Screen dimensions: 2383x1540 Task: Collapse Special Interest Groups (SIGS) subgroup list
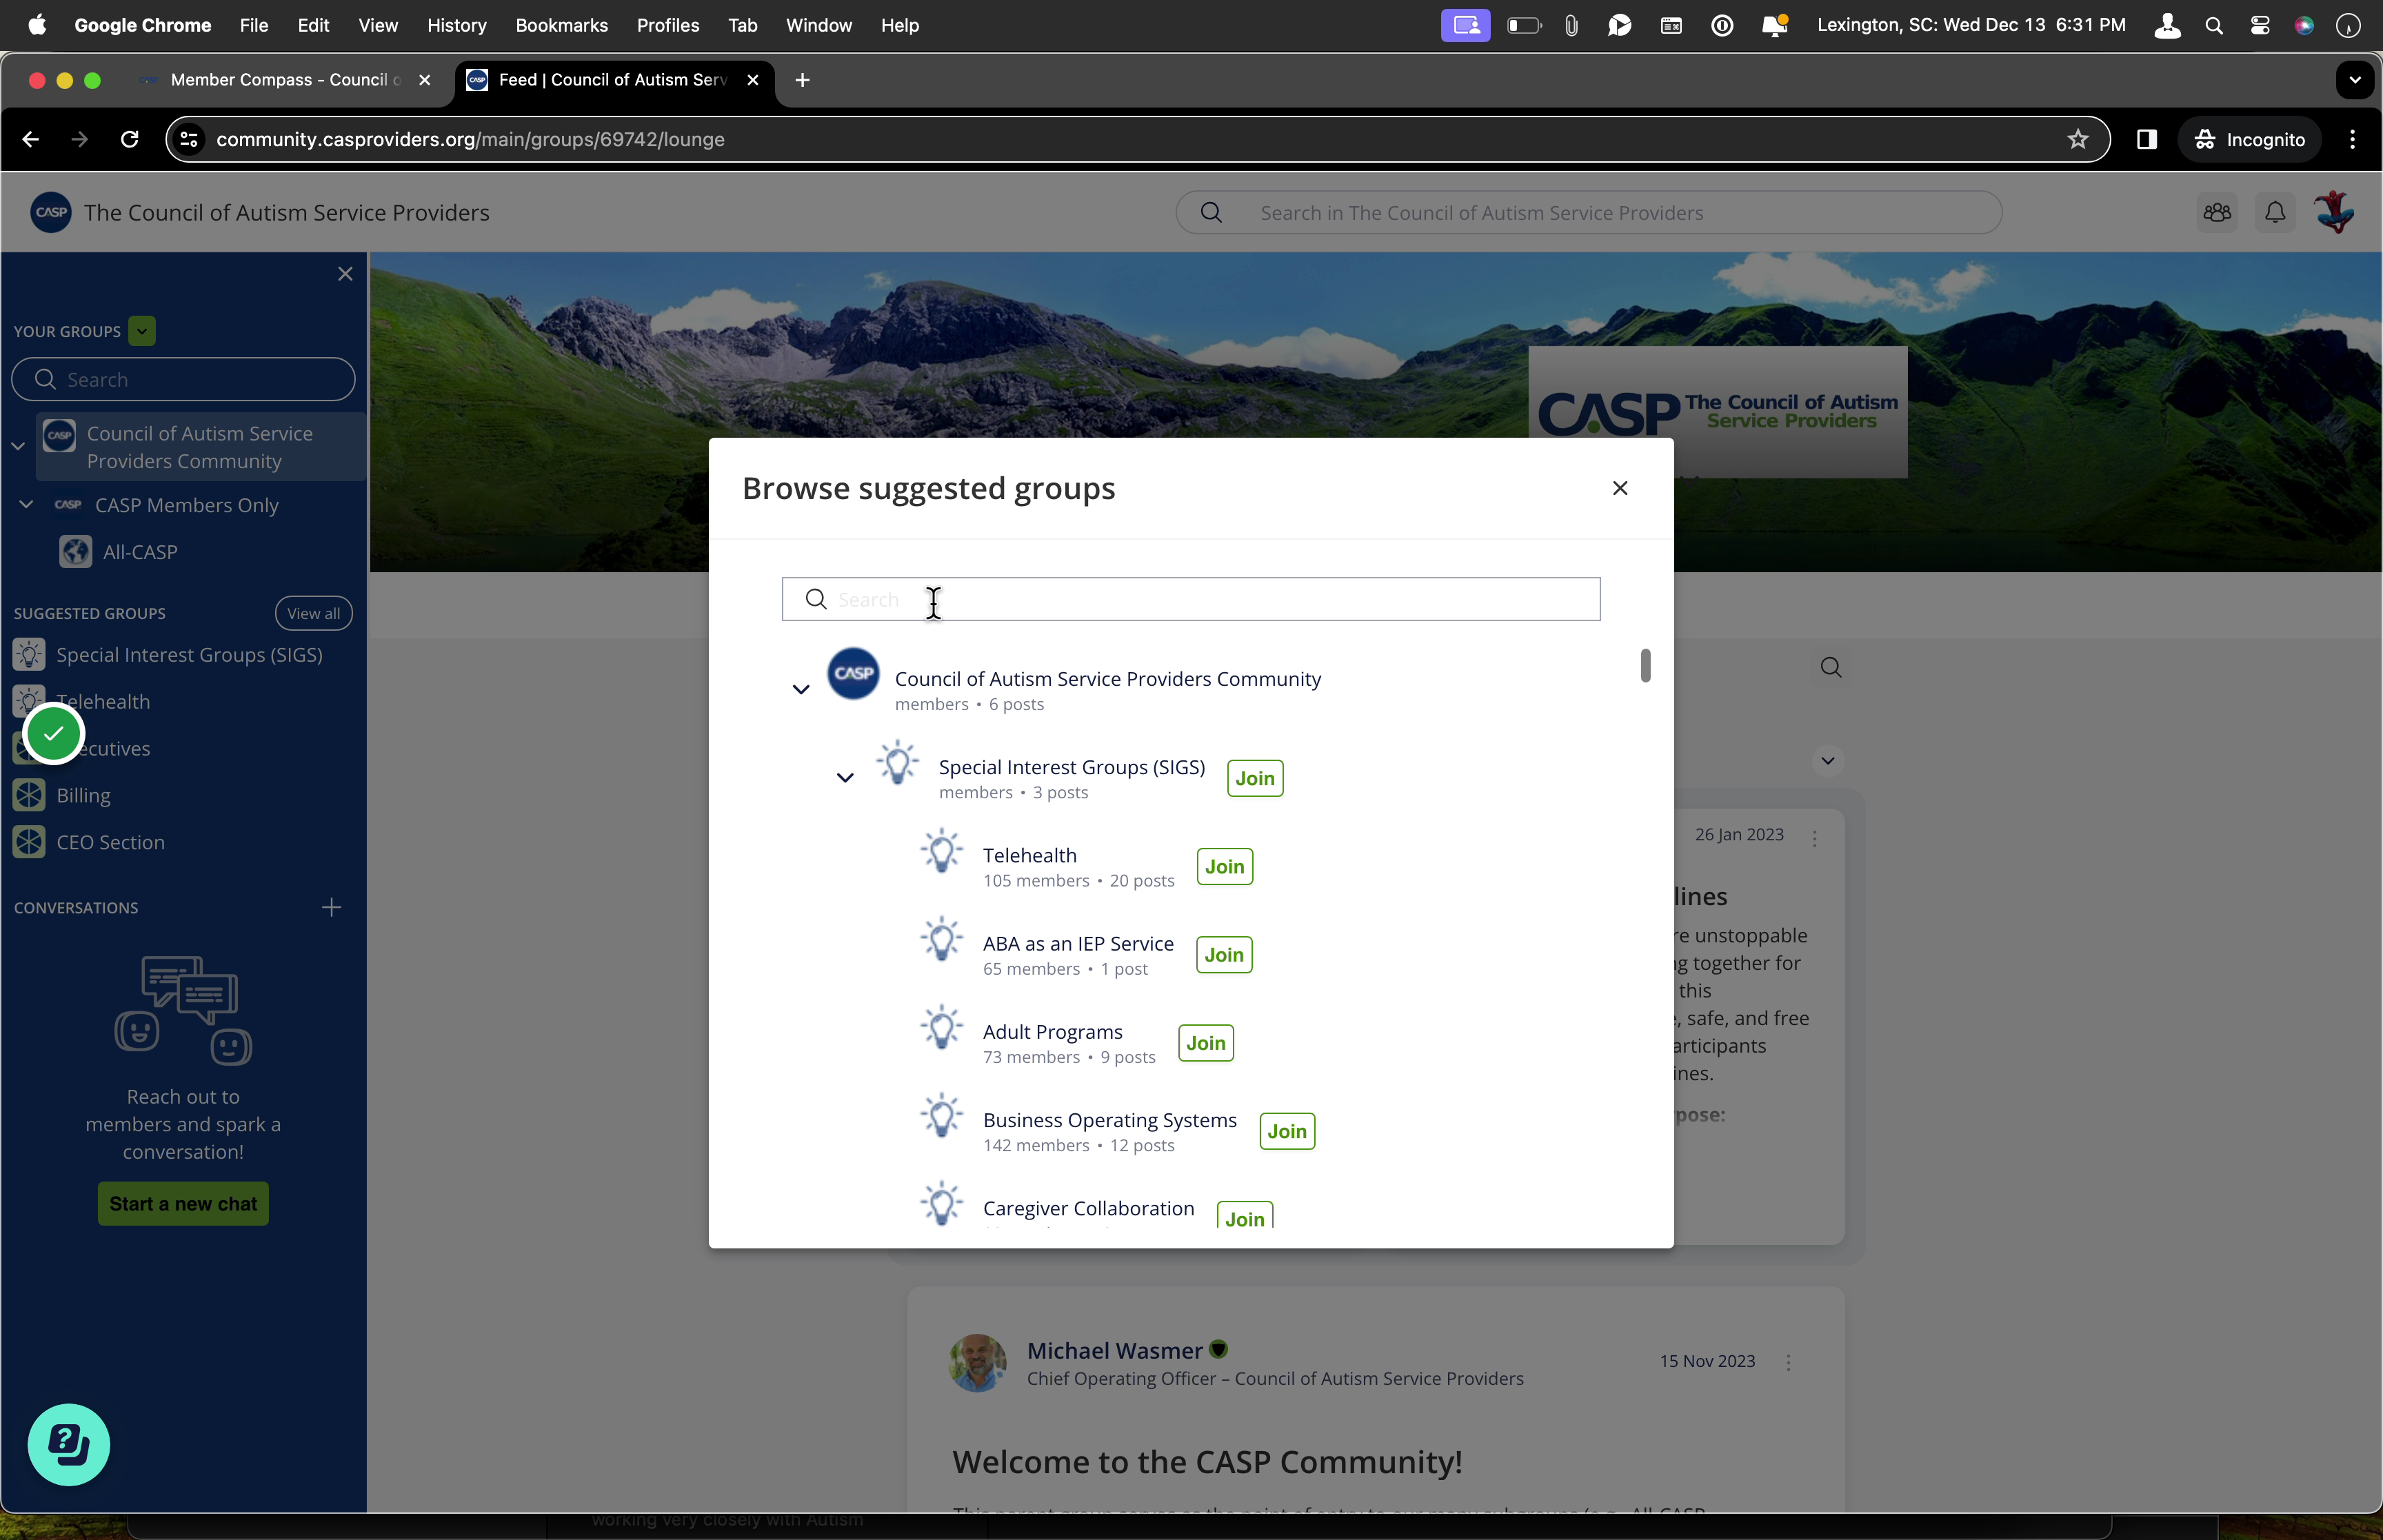(844, 777)
